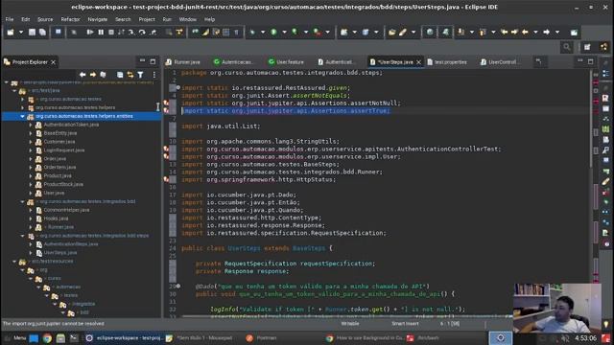
Task: Click the globe web browser icon
Action: 430,32
